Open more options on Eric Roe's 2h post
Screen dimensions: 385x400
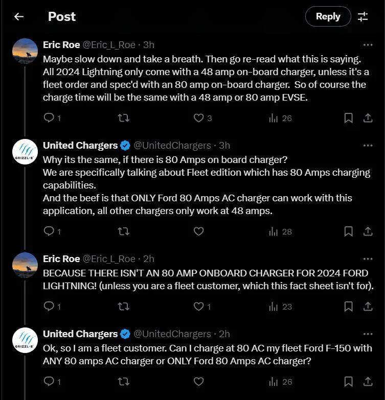[x=368, y=258]
